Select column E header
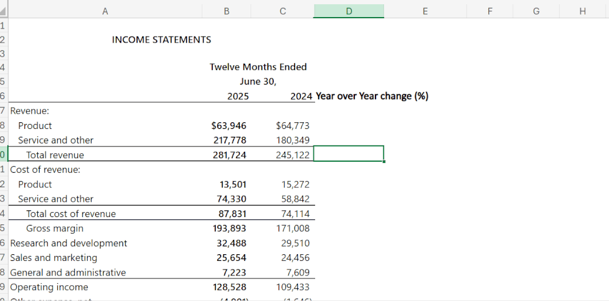609x301 pixels. point(424,11)
